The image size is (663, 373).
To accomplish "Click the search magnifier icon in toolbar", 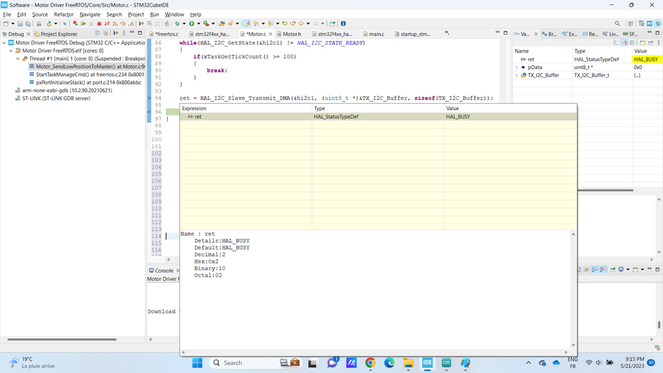I will 617,24.
